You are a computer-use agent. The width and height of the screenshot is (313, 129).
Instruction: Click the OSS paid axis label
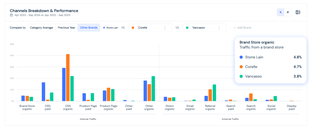[48, 107]
